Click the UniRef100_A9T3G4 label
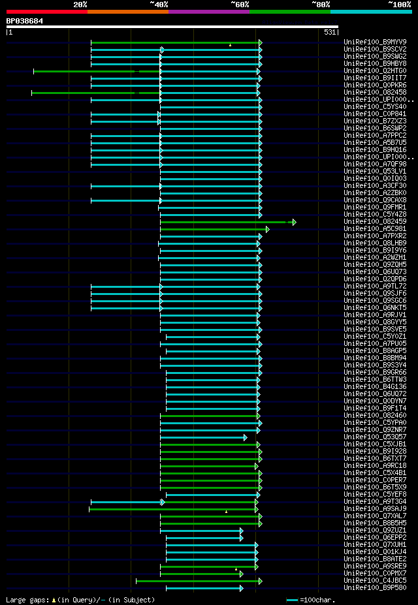 tap(375, 503)
